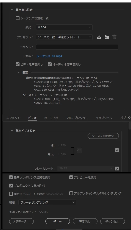Delete the preset with the trash icon
Screen dimensions: 131x230
pos(114,37)
